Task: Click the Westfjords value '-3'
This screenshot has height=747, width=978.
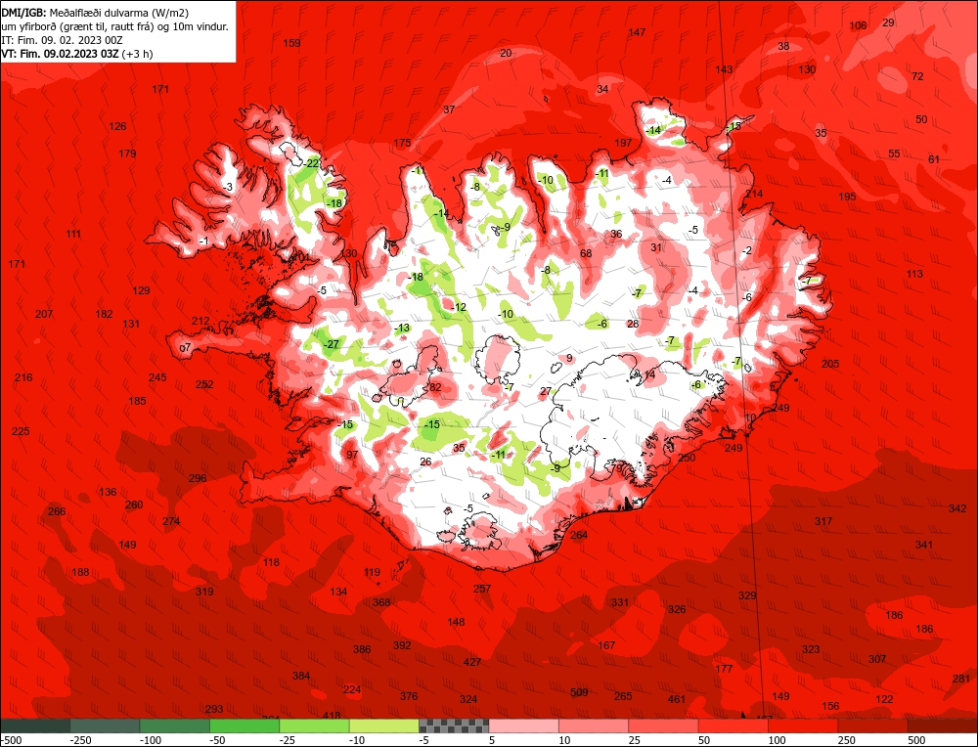Action: 228,187
